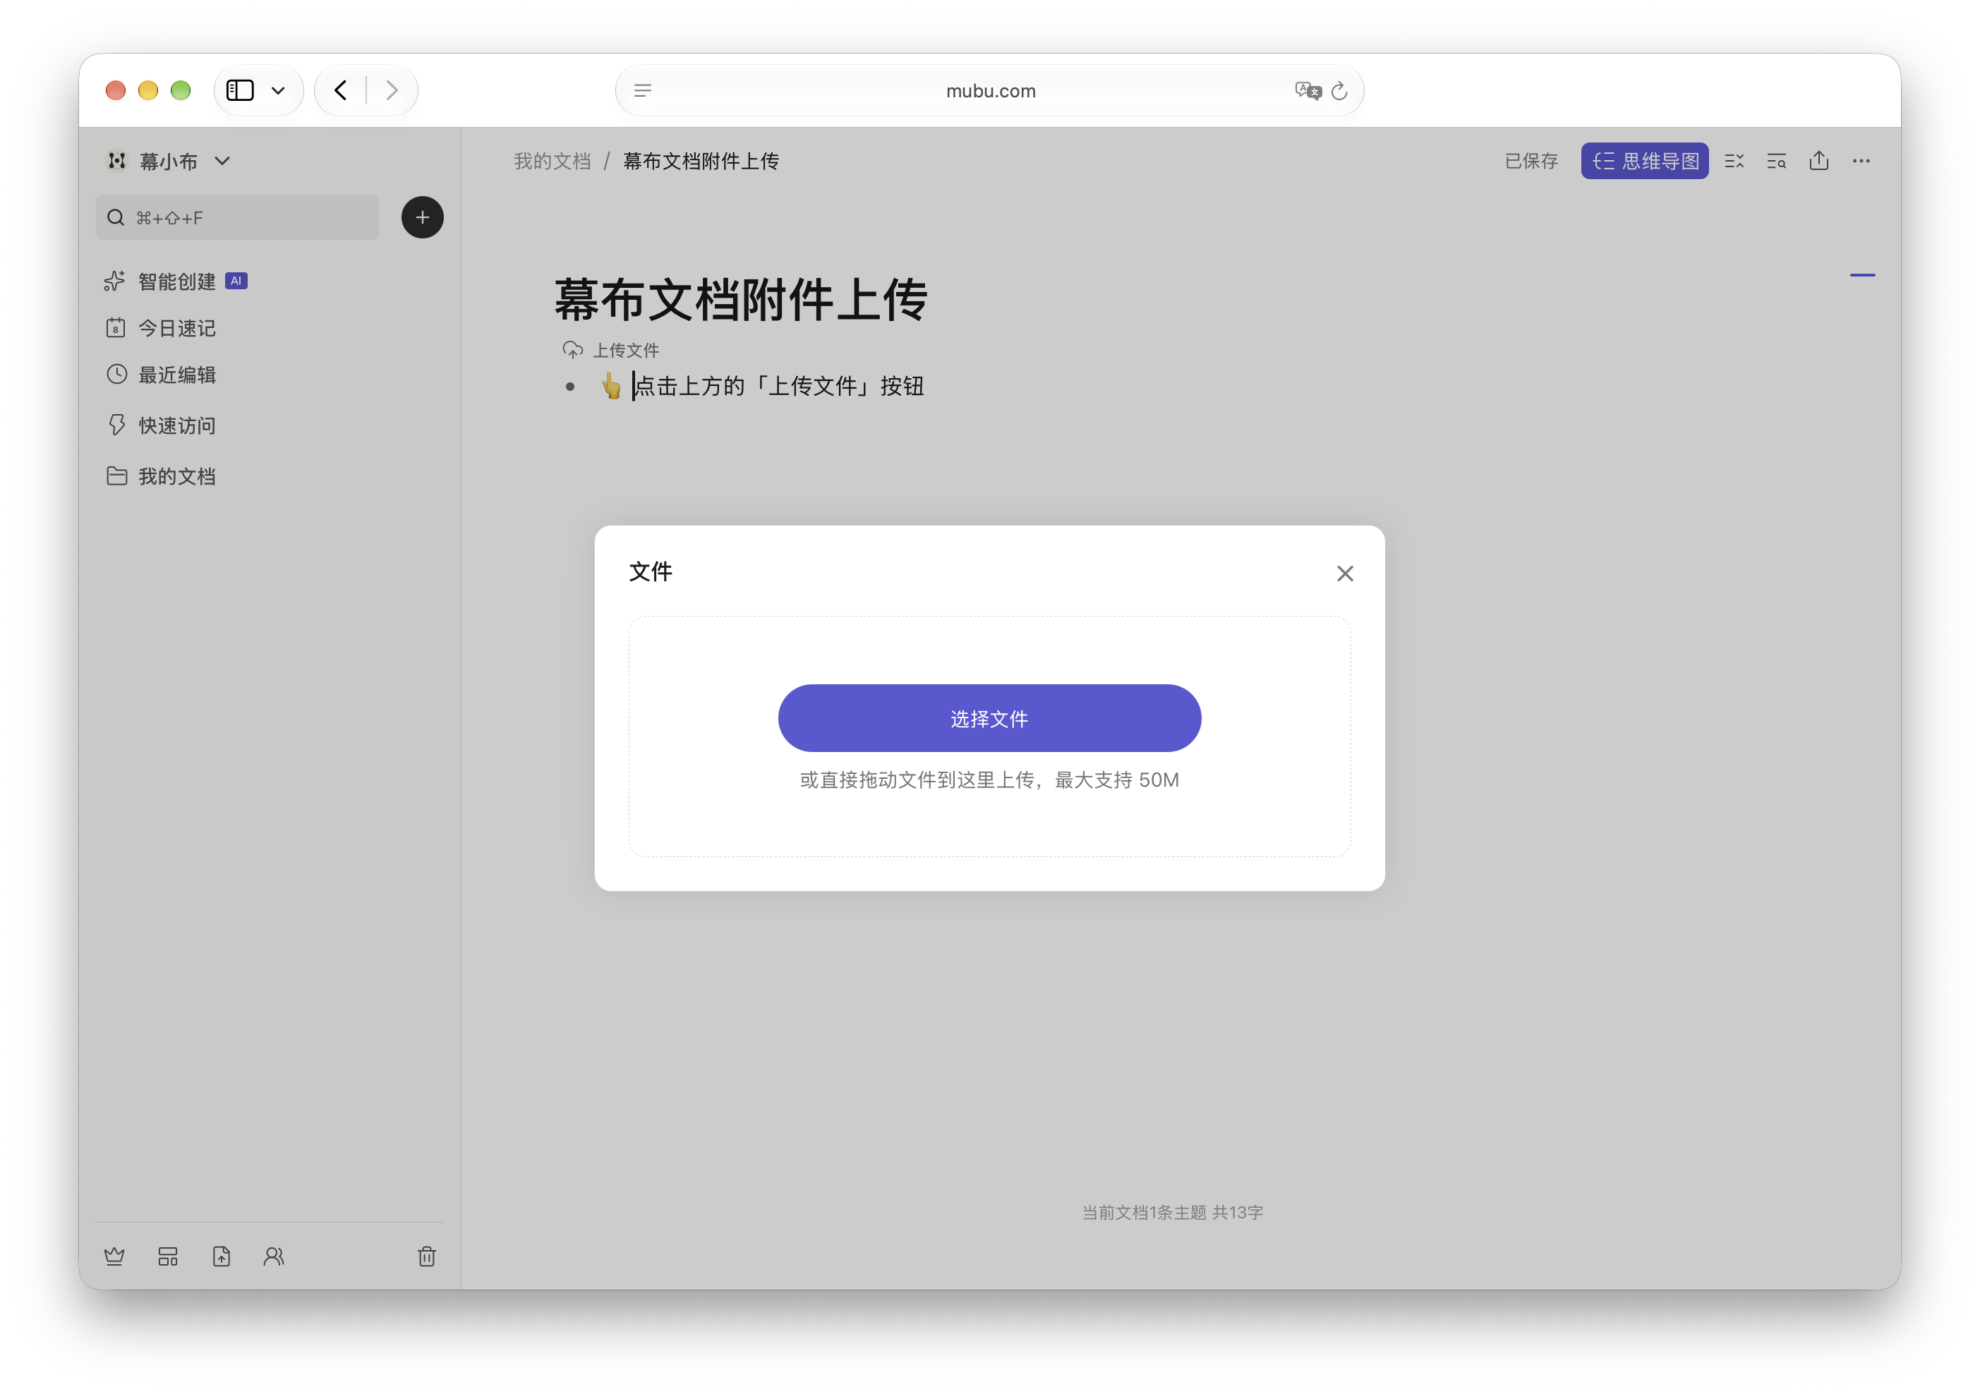Click the 点击上方的「上传文件」按钮 bullet text
Screen dimensions: 1980x1394
pos(779,386)
